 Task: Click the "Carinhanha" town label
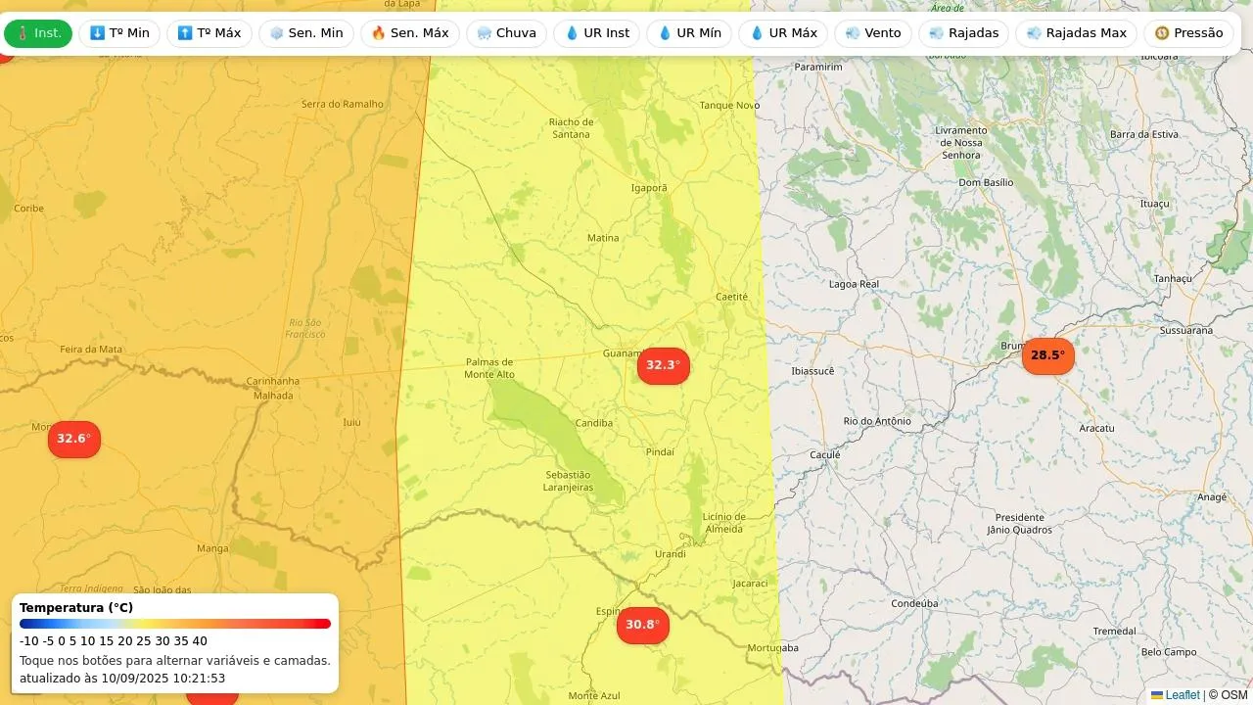click(273, 381)
